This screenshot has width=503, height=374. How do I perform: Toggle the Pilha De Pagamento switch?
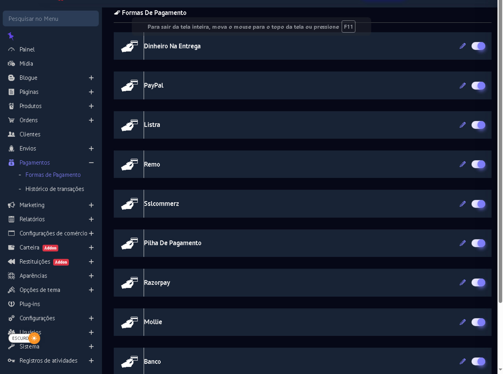click(478, 243)
